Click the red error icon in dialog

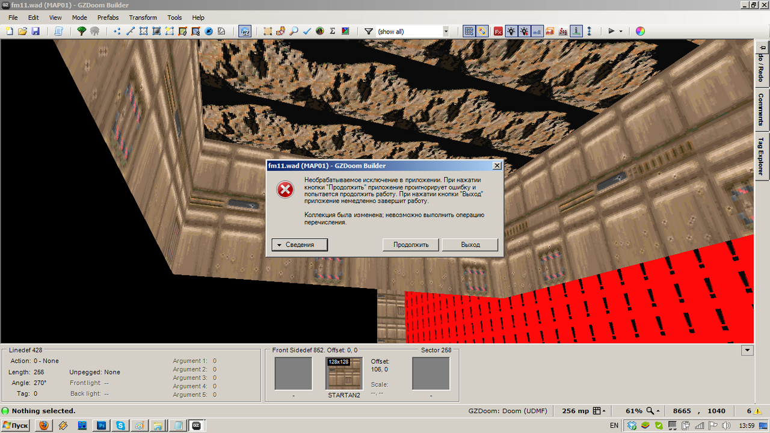pos(285,190)
